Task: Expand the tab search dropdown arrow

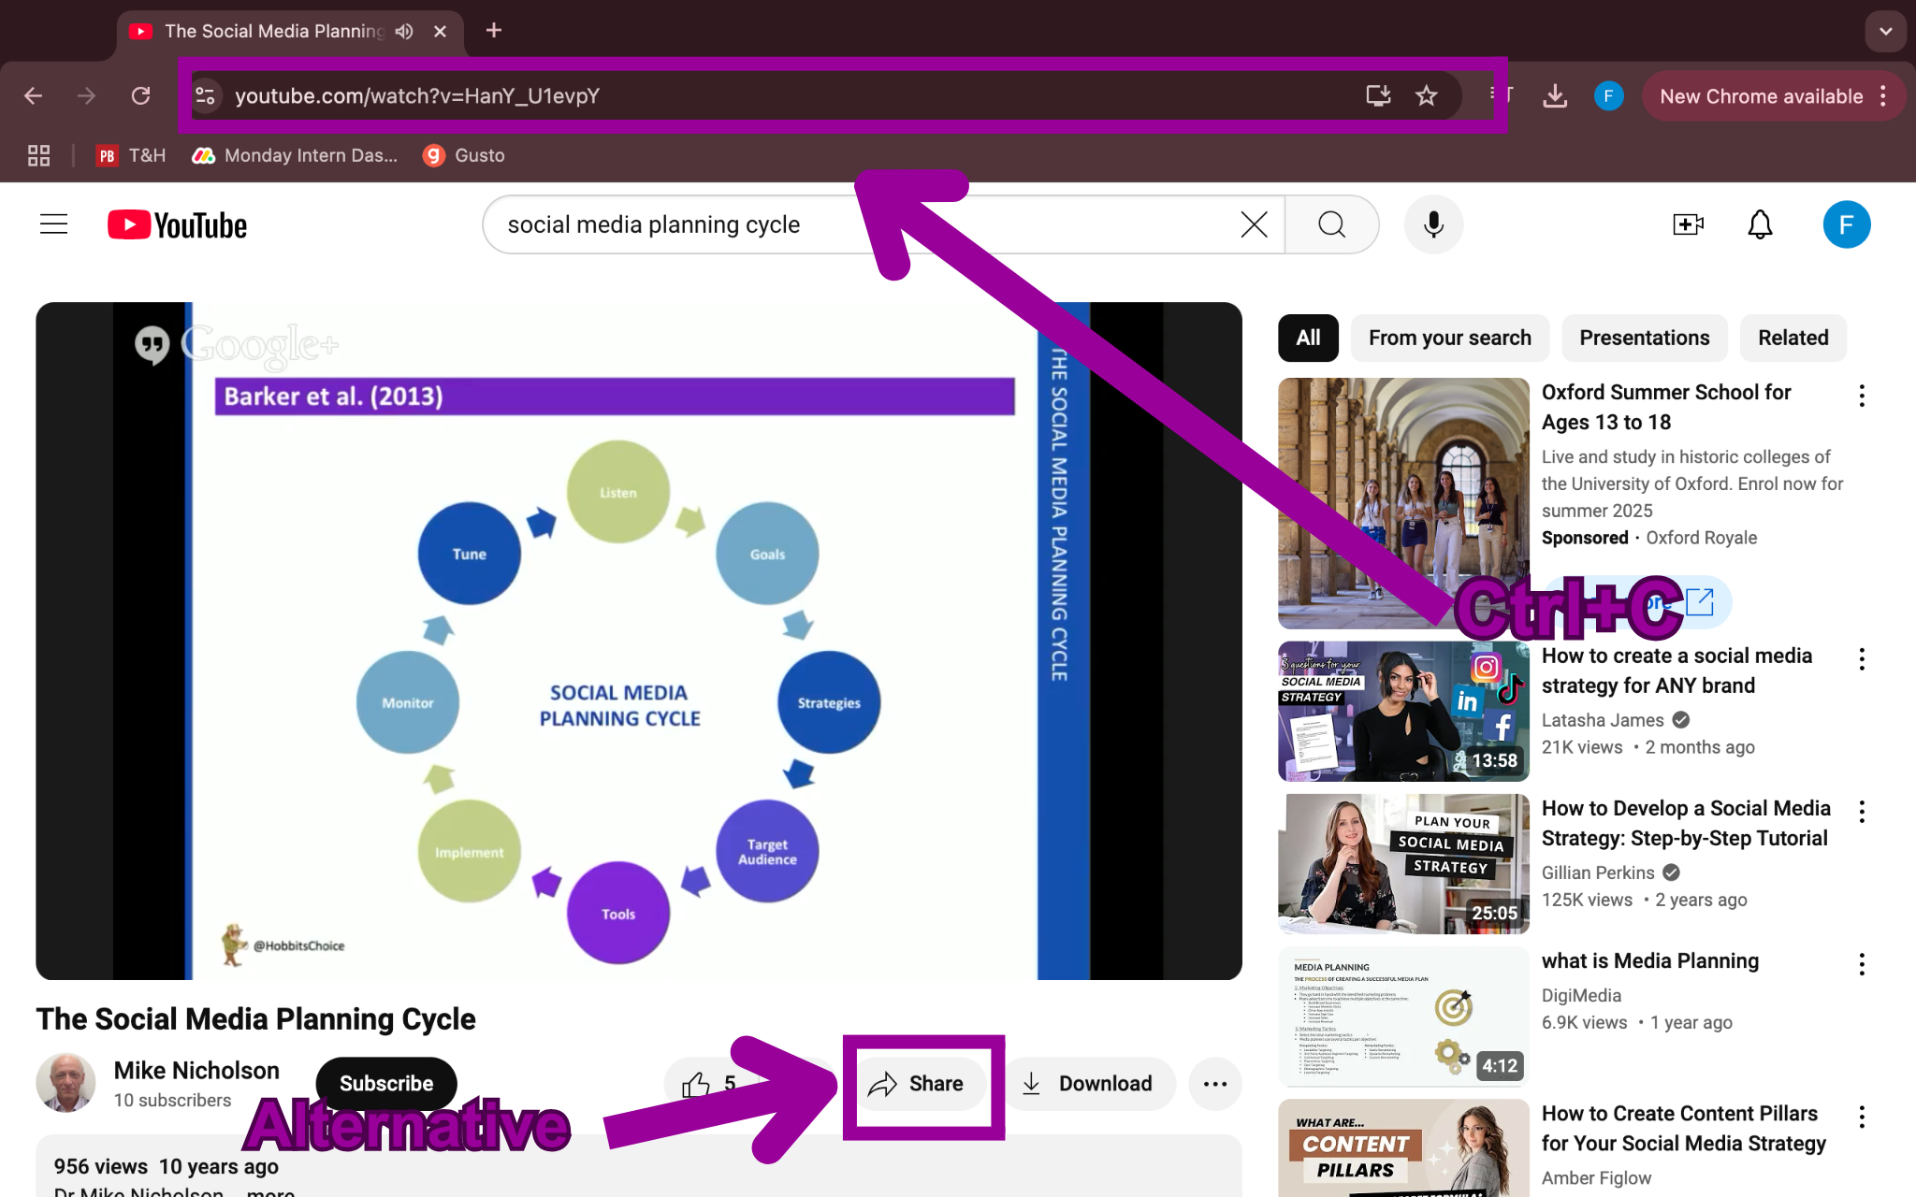Action: pyautogui.click(x=1886, y=31)
